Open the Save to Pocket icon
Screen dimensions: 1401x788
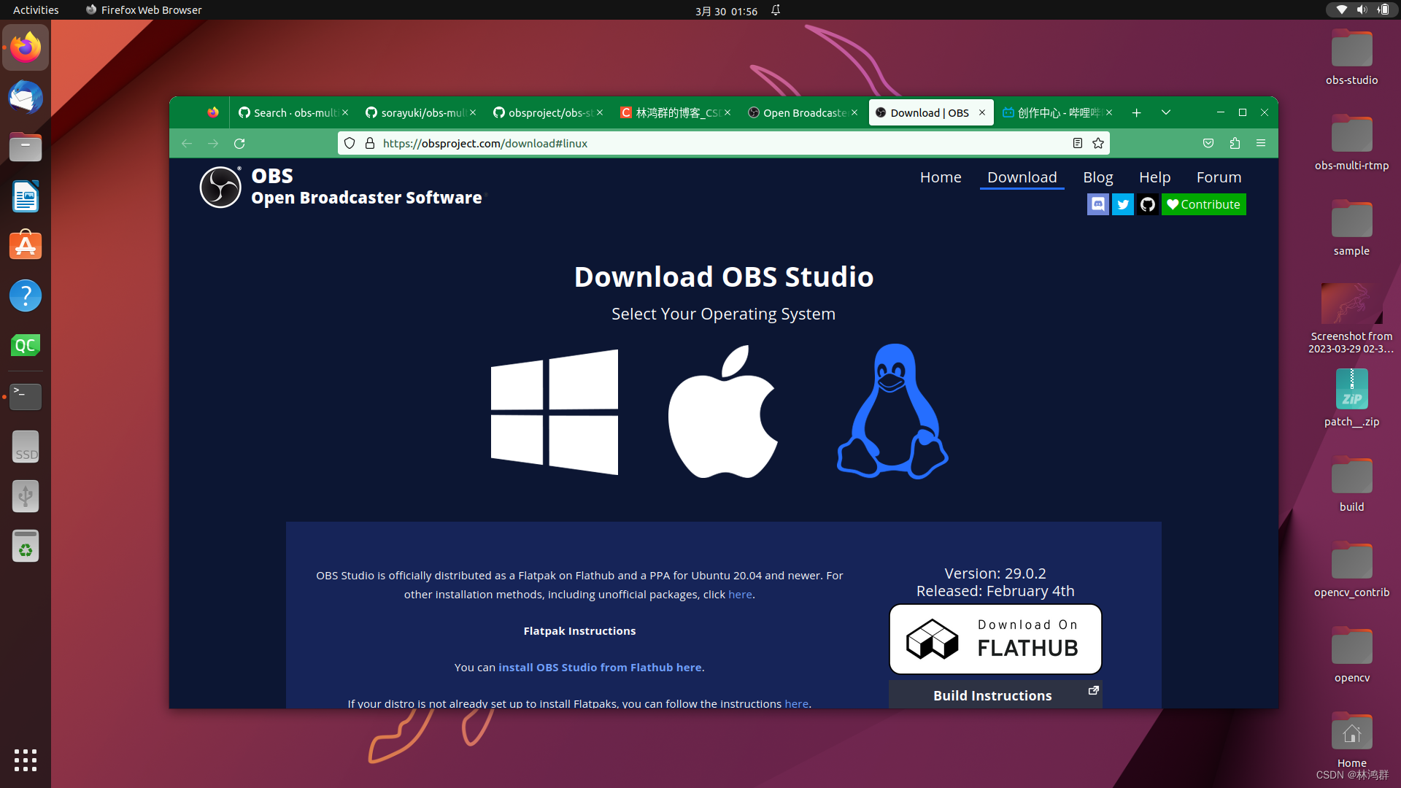pos(1208,144)
